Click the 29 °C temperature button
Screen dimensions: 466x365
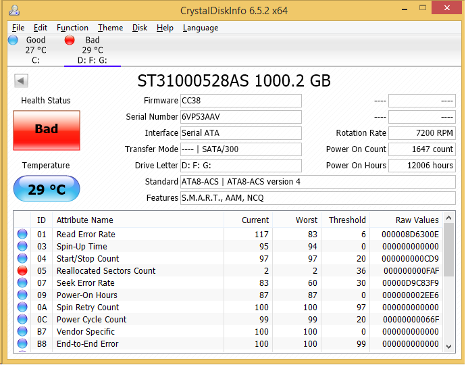click(47, 189)
